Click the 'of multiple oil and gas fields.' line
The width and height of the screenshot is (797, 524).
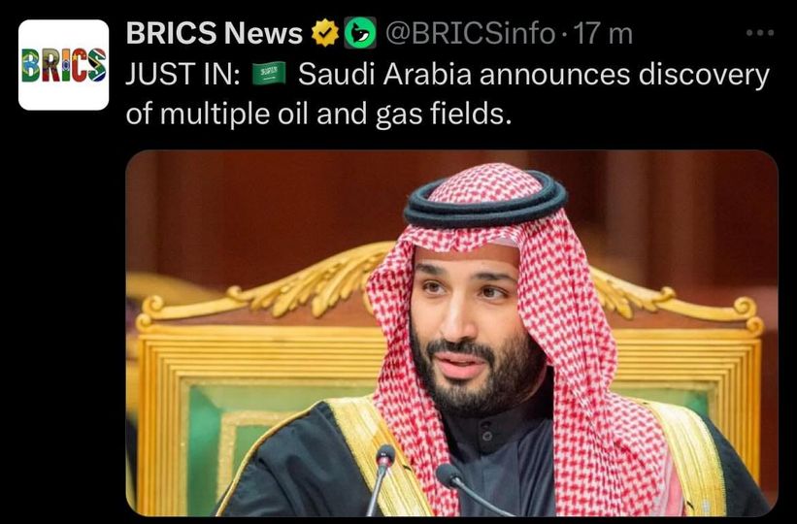pos(317,113)
